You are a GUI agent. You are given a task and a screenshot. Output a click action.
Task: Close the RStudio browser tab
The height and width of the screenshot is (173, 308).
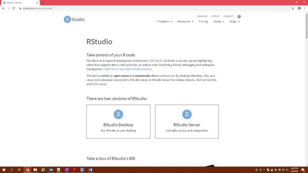[x=37, y=3]
